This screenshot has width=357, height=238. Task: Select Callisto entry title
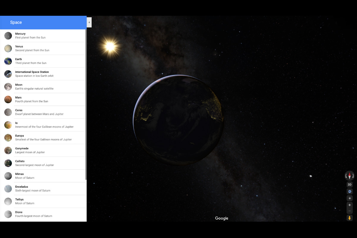(x=20, y=161)
